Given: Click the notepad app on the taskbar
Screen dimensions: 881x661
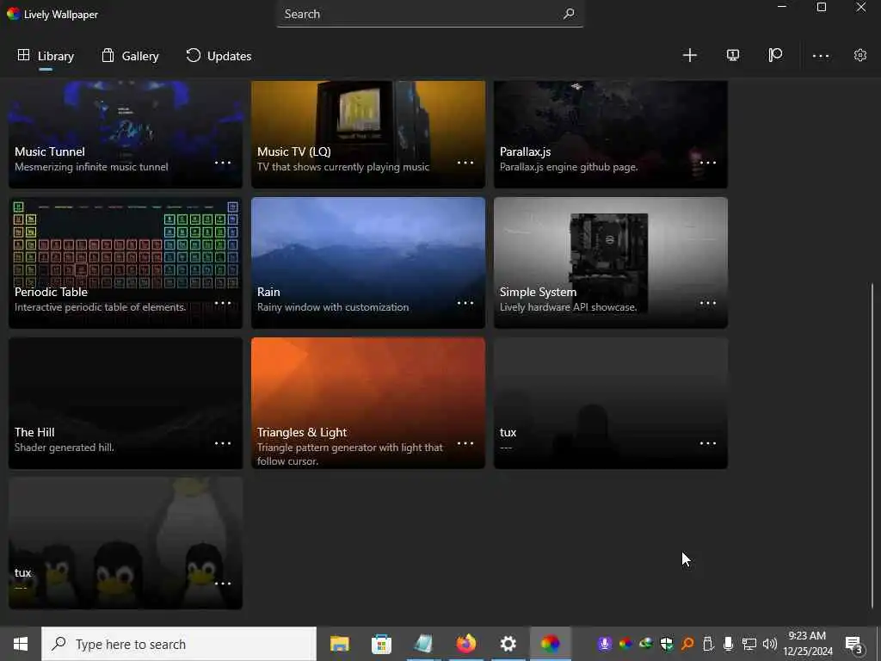Looking at the screenshot, I should [x=423, y=644].
